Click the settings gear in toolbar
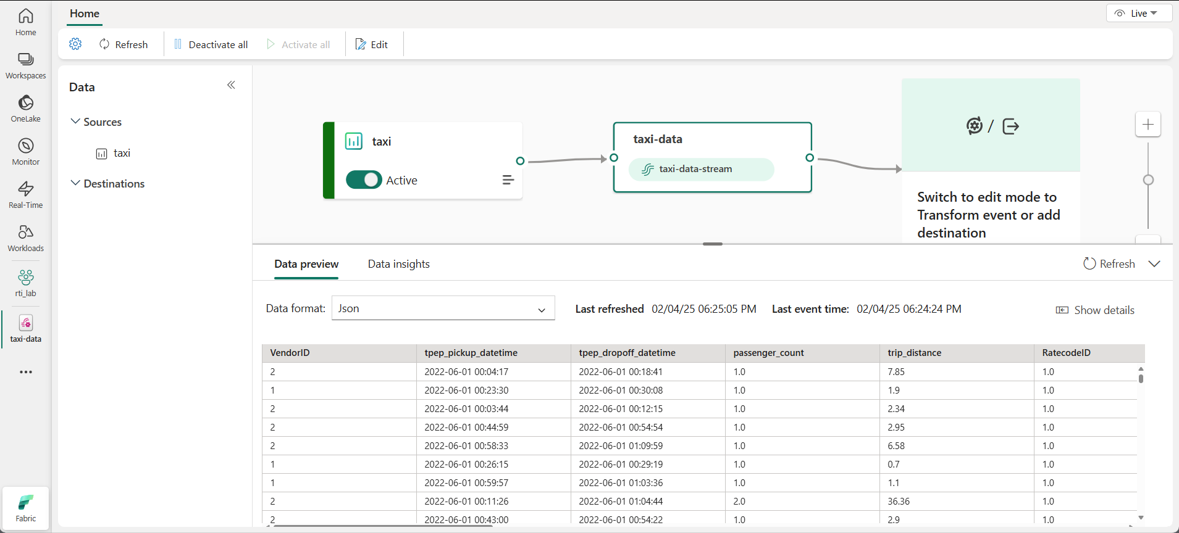 75,44
